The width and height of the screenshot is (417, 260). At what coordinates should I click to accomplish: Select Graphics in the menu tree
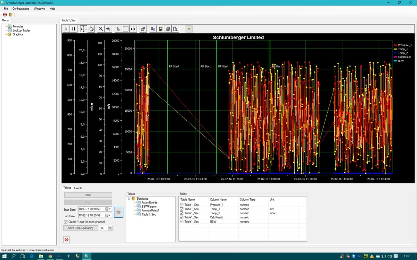tap(18, 34)
